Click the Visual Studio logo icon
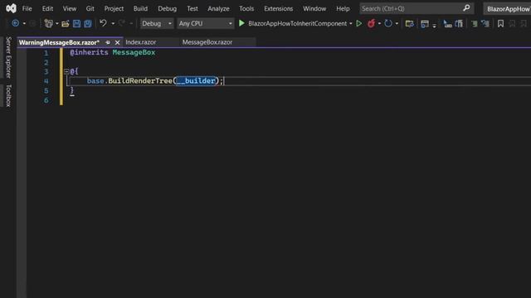Screen dimensions: 531x298 tap(11, 8)
